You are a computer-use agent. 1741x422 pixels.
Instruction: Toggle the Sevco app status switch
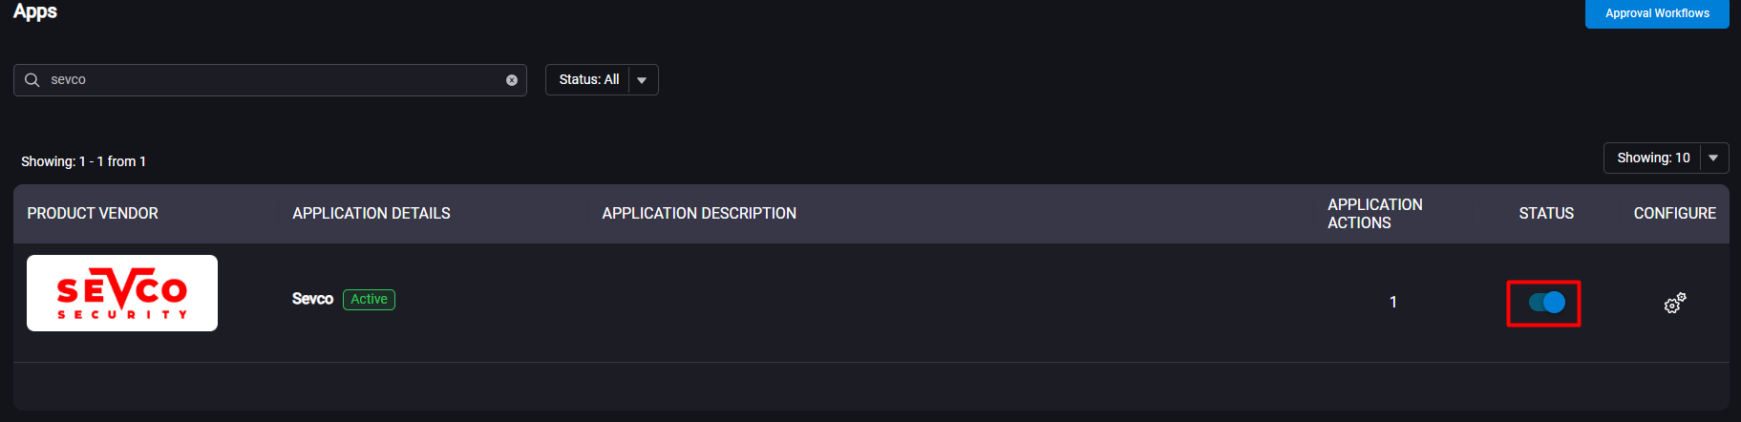pos(1546,303)
